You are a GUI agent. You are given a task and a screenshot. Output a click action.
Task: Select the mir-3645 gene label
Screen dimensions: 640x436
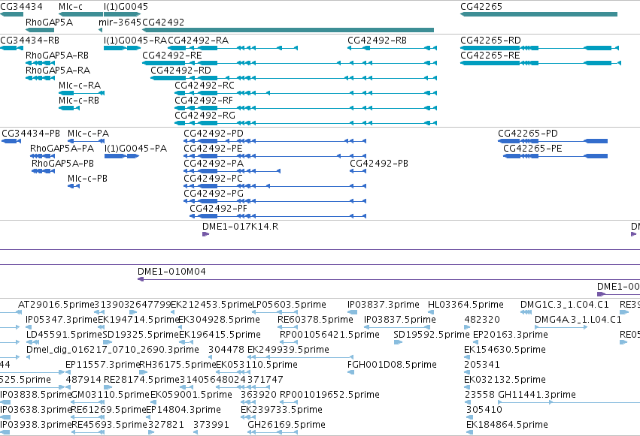(x=120, y=22)
